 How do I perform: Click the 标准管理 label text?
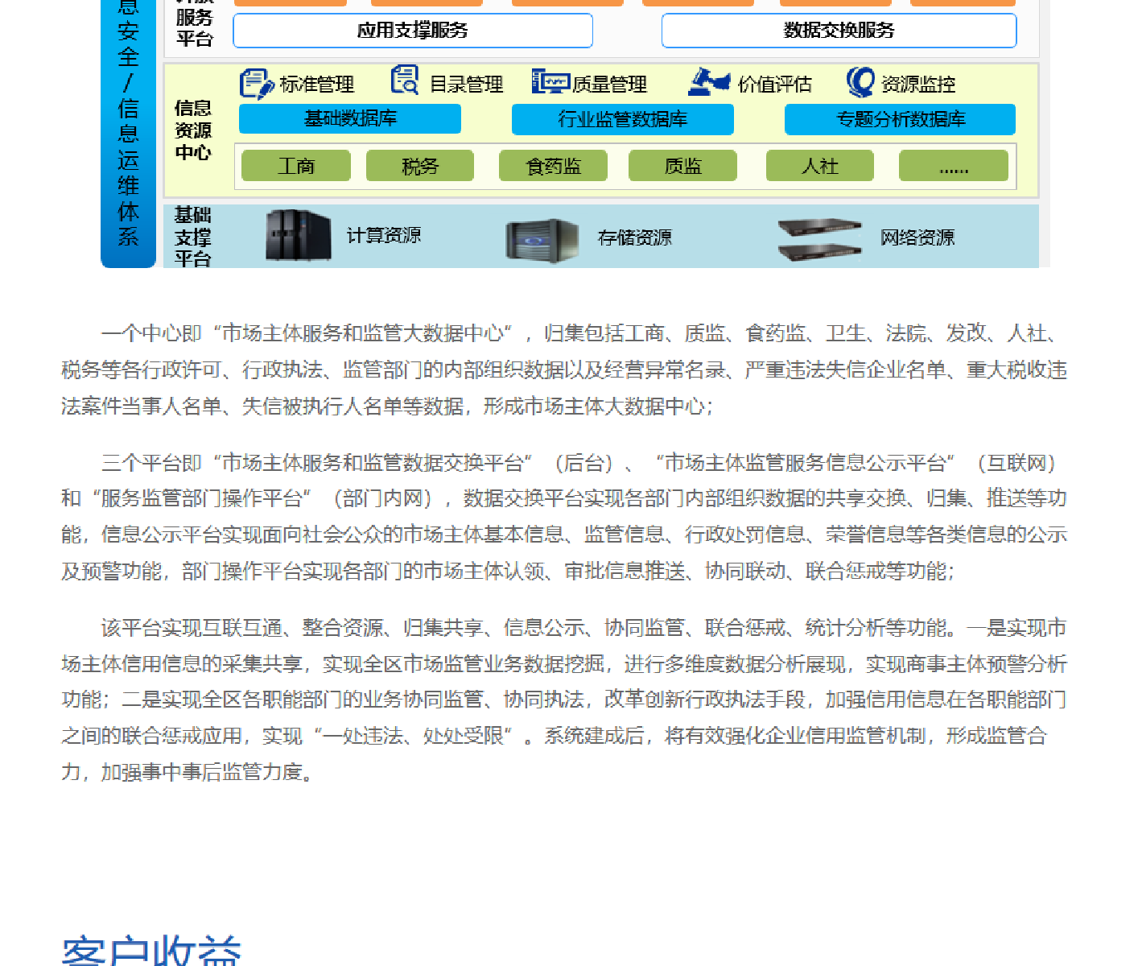point(317,85)
